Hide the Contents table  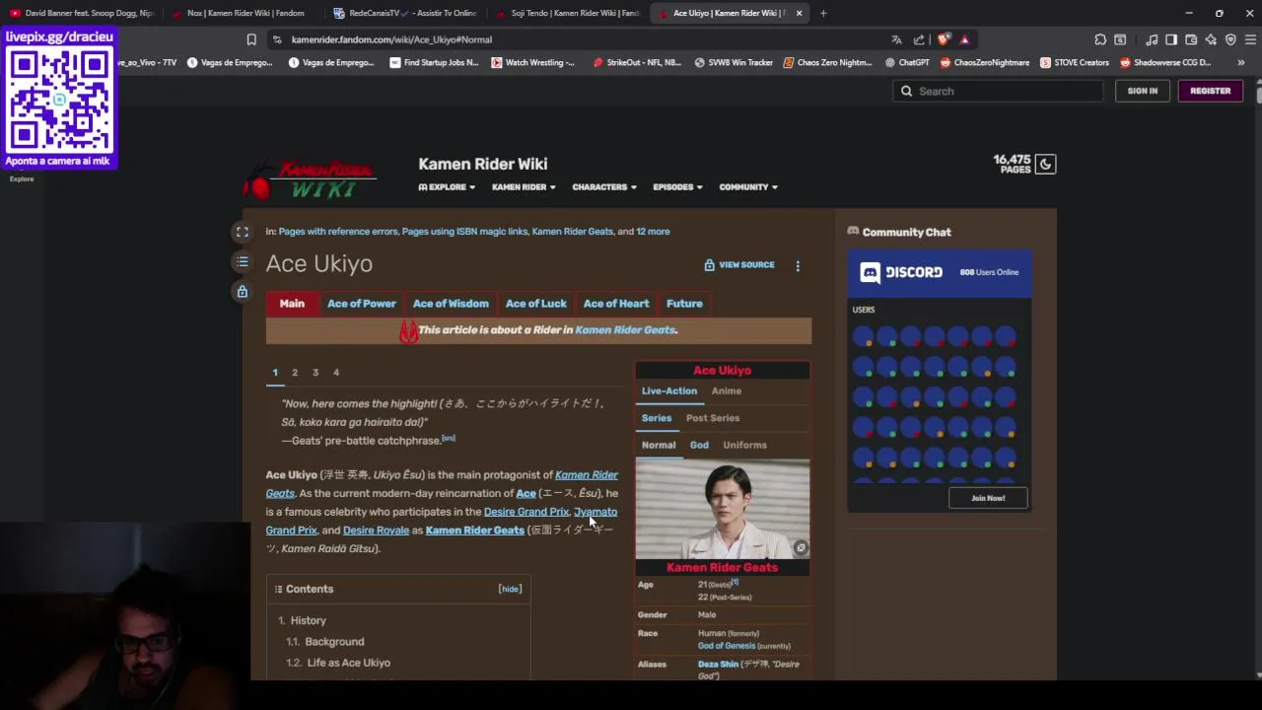pyautogui.click(x=510, y=589)
